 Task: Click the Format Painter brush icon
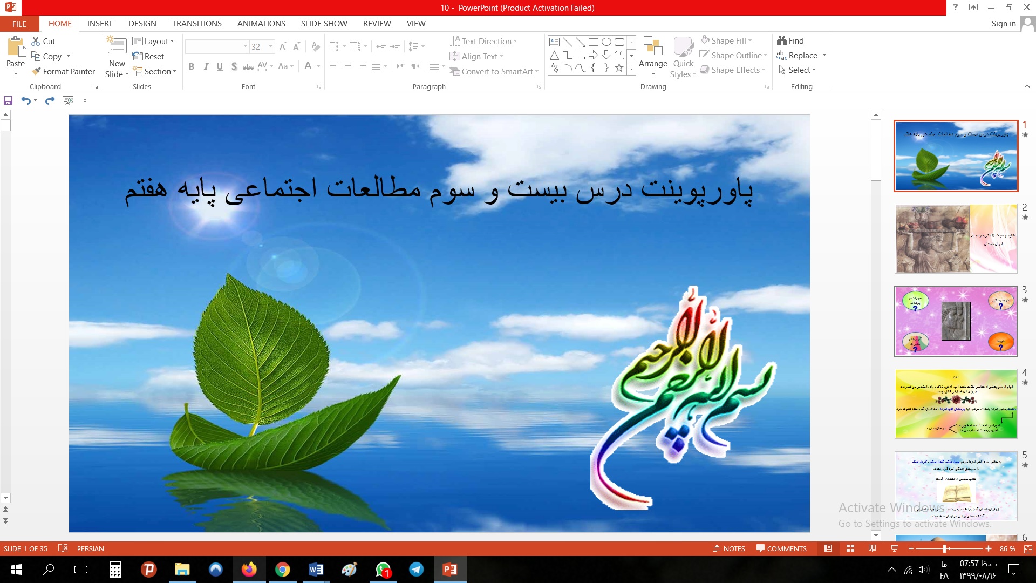click(x=36, y=71)
